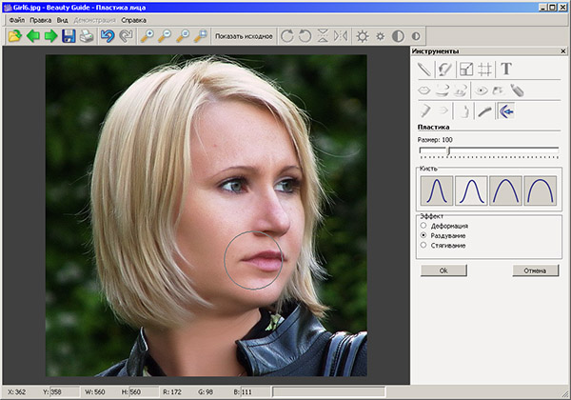Click the blue floppy disk save icon
571x400 pixels.
pos(69,37)
